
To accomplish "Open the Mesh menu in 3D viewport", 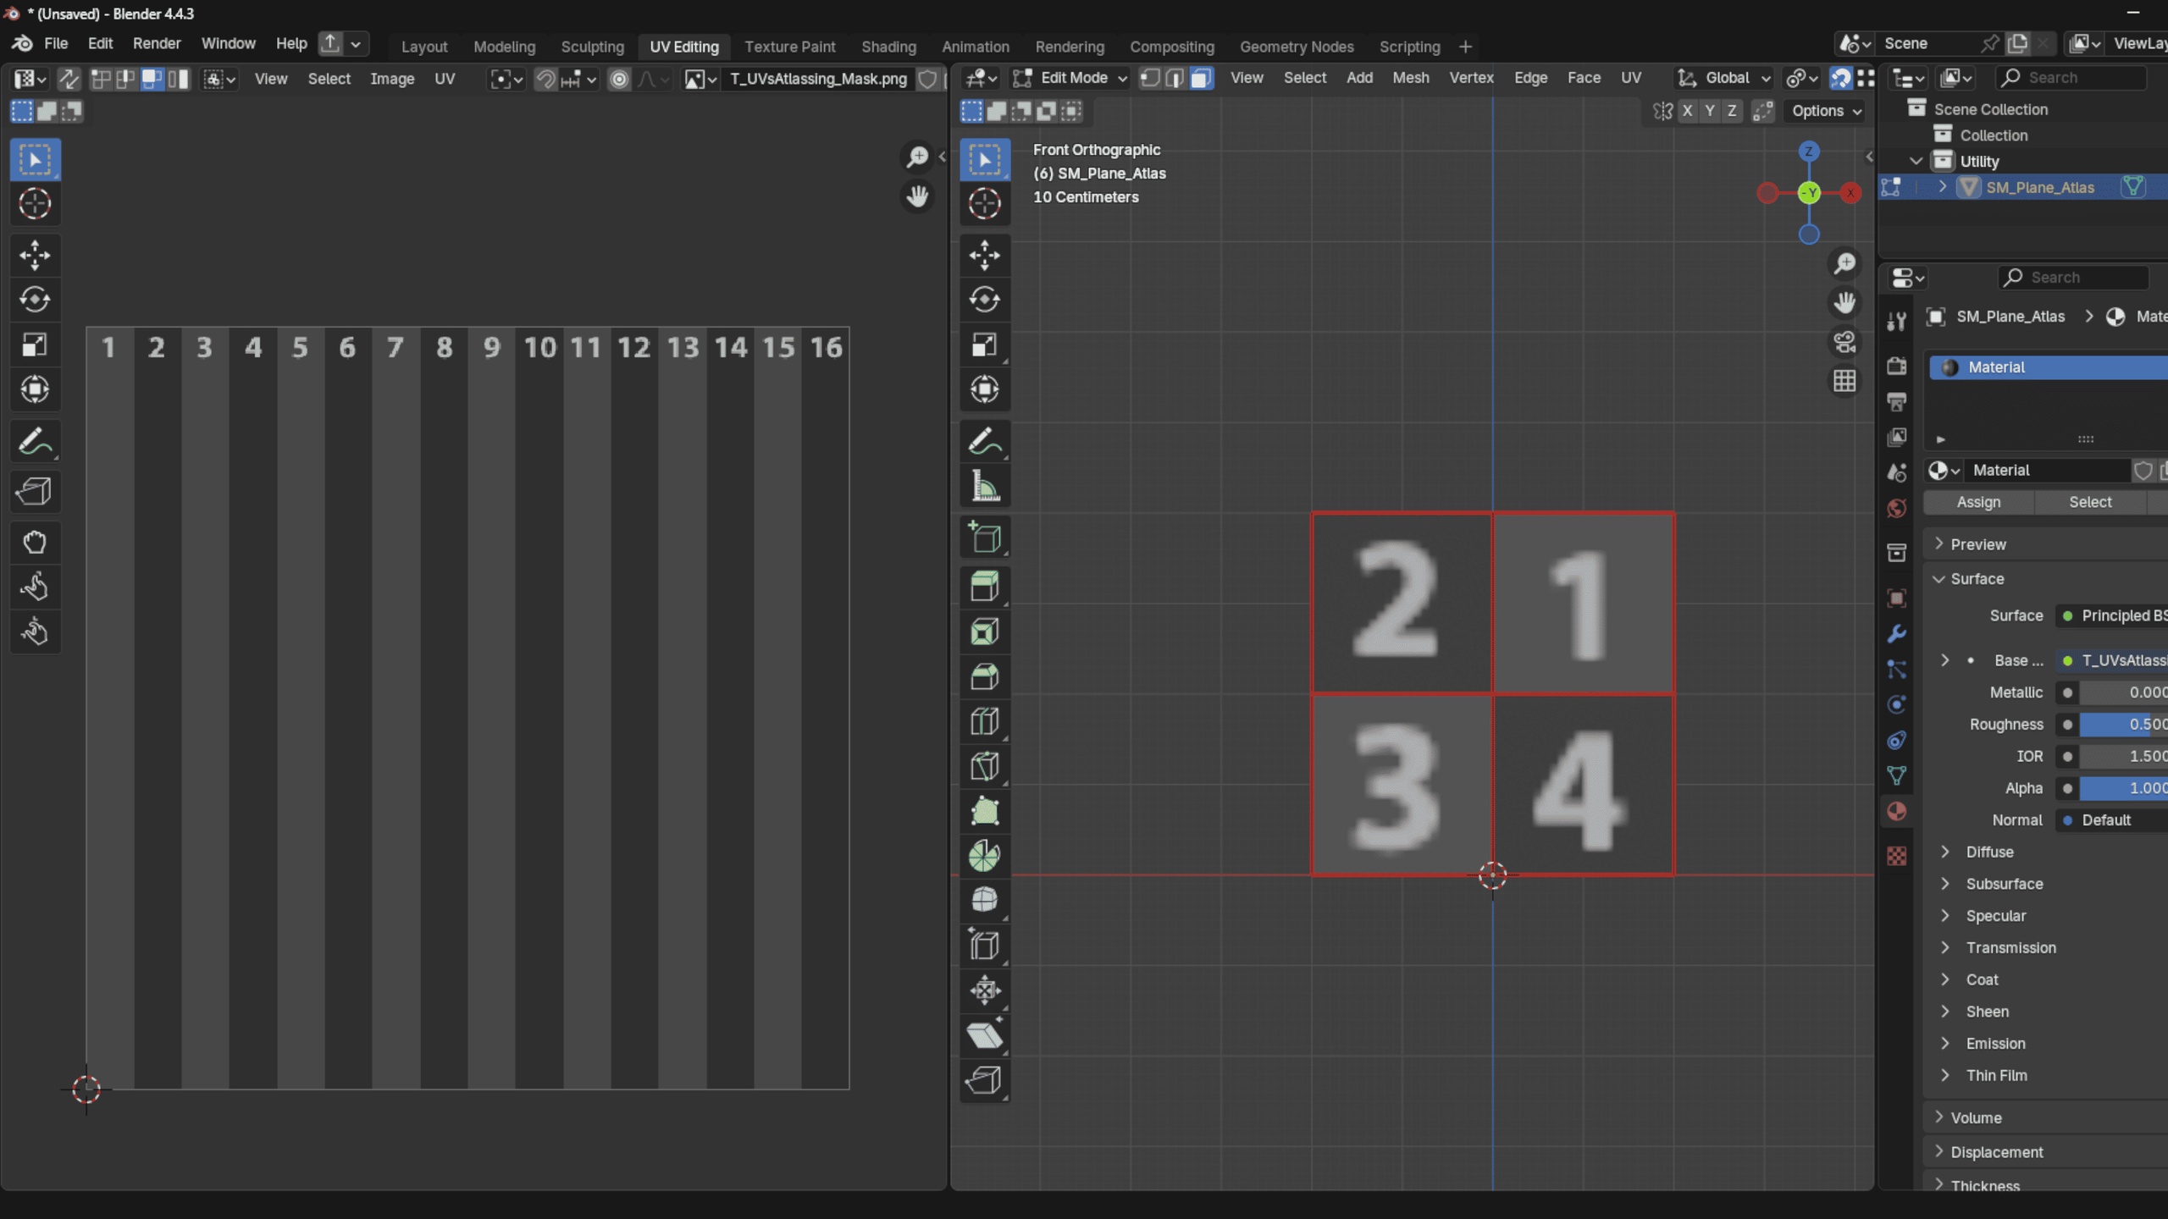I will coord(1410,78).
